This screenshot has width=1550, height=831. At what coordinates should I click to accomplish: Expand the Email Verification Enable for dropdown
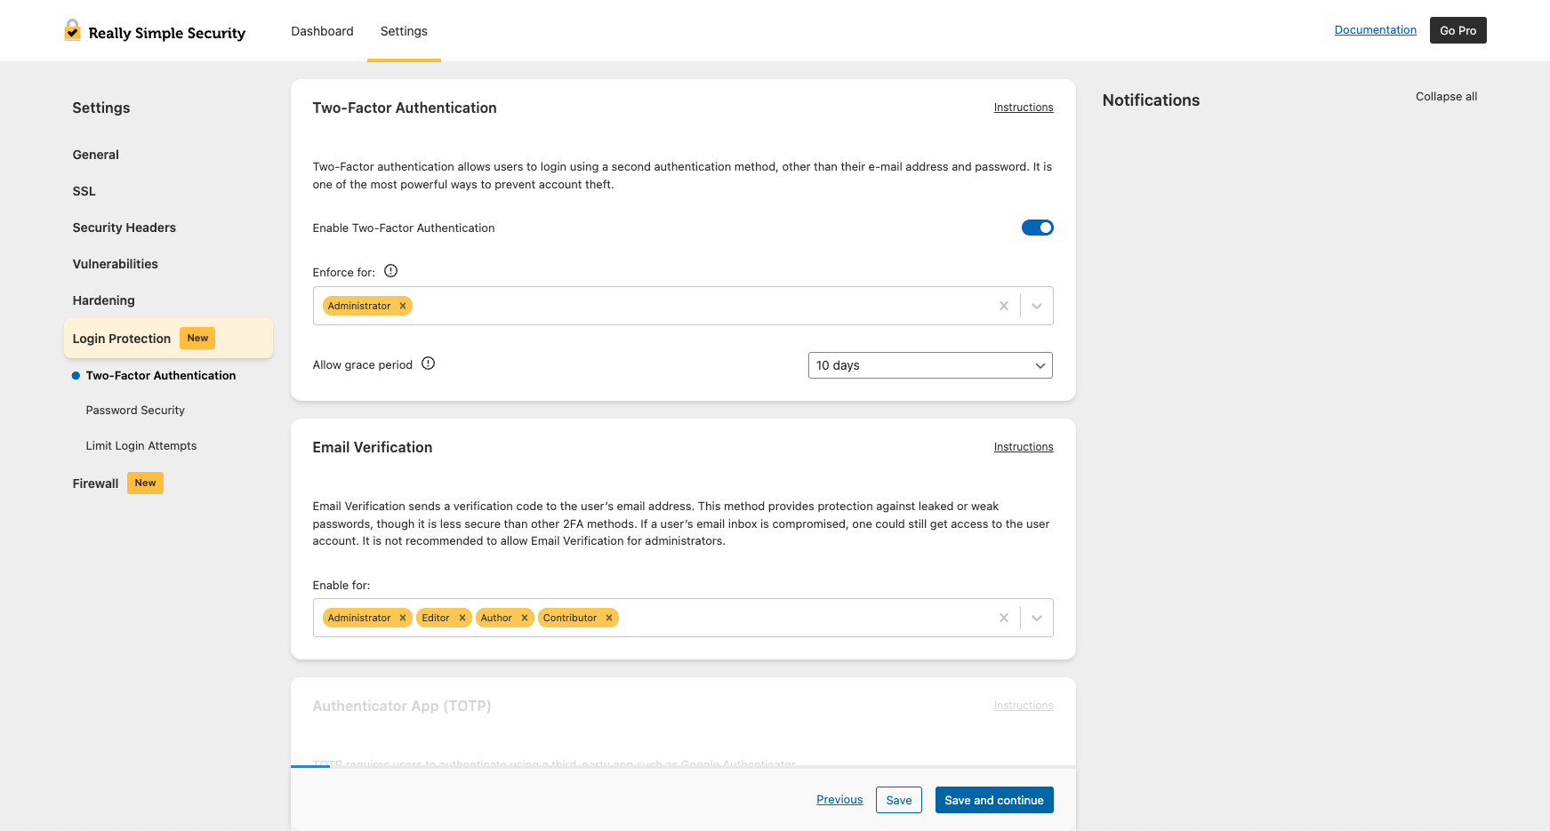coord(1037,618)
